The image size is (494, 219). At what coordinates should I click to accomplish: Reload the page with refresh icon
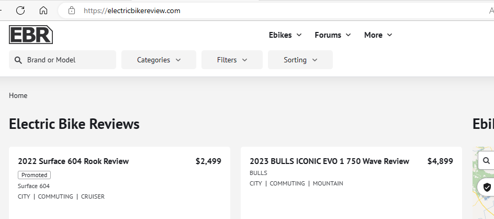point(20,10)
